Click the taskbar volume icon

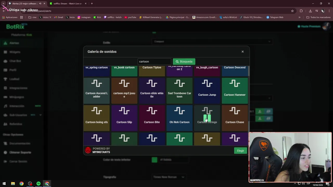tap(303, 184)
